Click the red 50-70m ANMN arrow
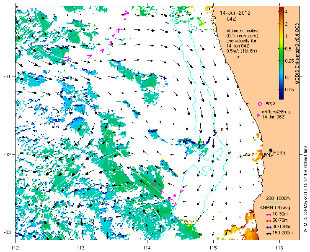Image resolution: width=310 pixels, height=252 pixels. (x=268, y=220)
